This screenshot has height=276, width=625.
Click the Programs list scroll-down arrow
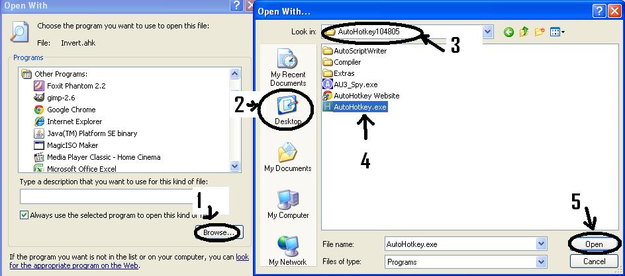point(235,166)
